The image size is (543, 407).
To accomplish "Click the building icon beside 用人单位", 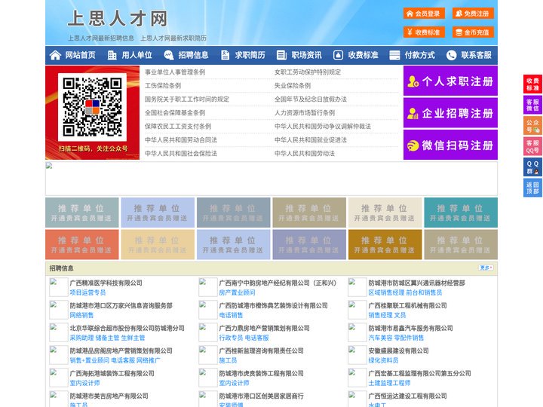I will coord(112,55).
